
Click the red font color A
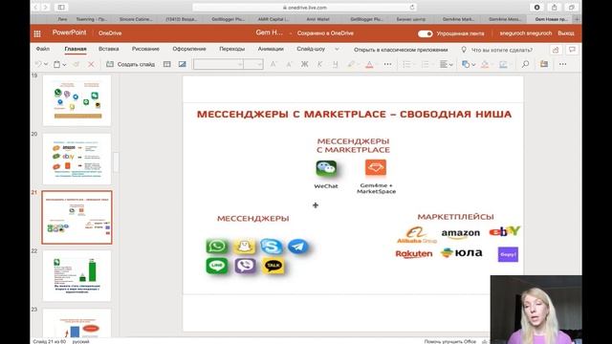[x=369, y=64]
